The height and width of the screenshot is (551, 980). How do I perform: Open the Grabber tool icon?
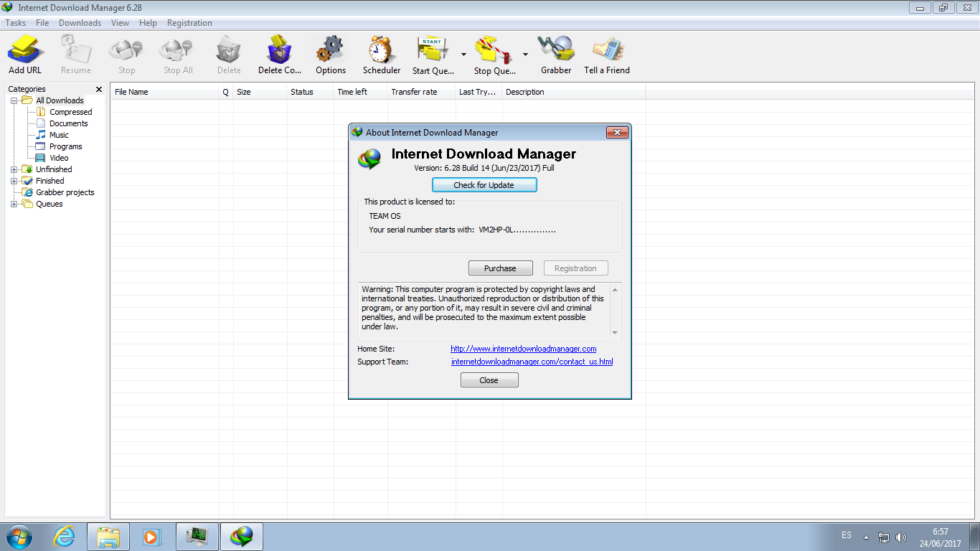(556, 55)
